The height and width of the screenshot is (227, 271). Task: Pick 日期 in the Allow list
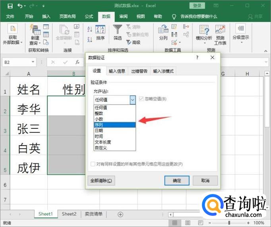coord(114,130)
